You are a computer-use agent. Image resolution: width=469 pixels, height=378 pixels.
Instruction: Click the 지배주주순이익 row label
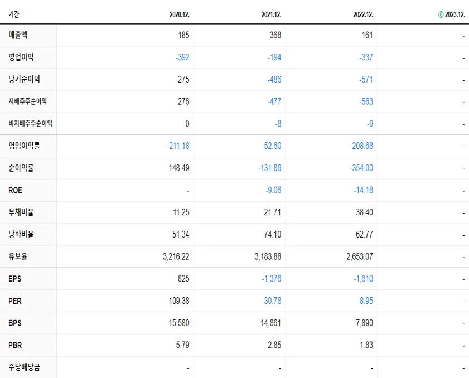click(x=27, y=101)
